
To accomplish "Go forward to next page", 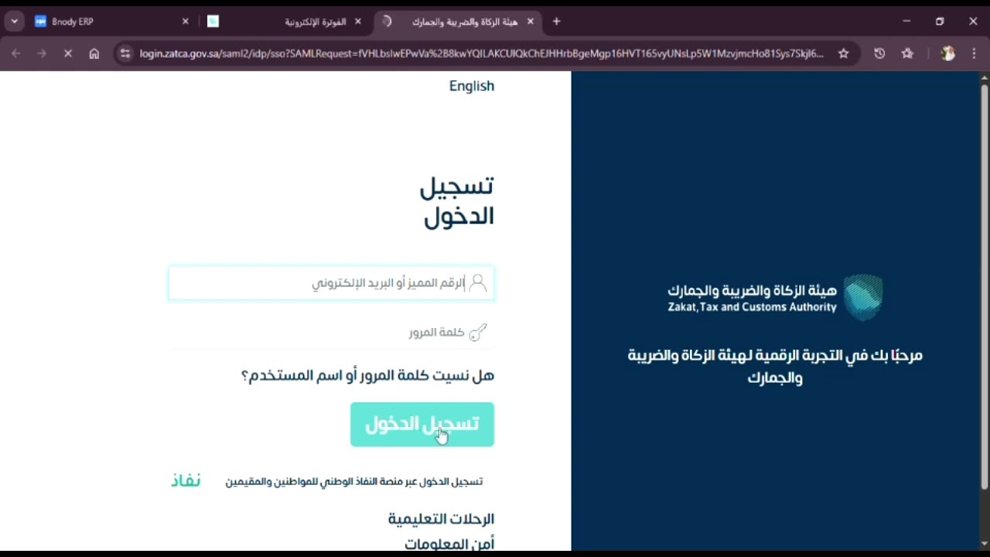I will pos(42,53).
